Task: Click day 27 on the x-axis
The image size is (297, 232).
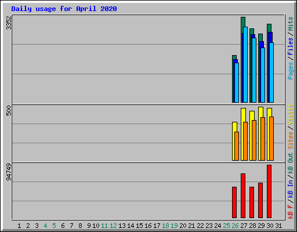Action: tap(244, 226)
